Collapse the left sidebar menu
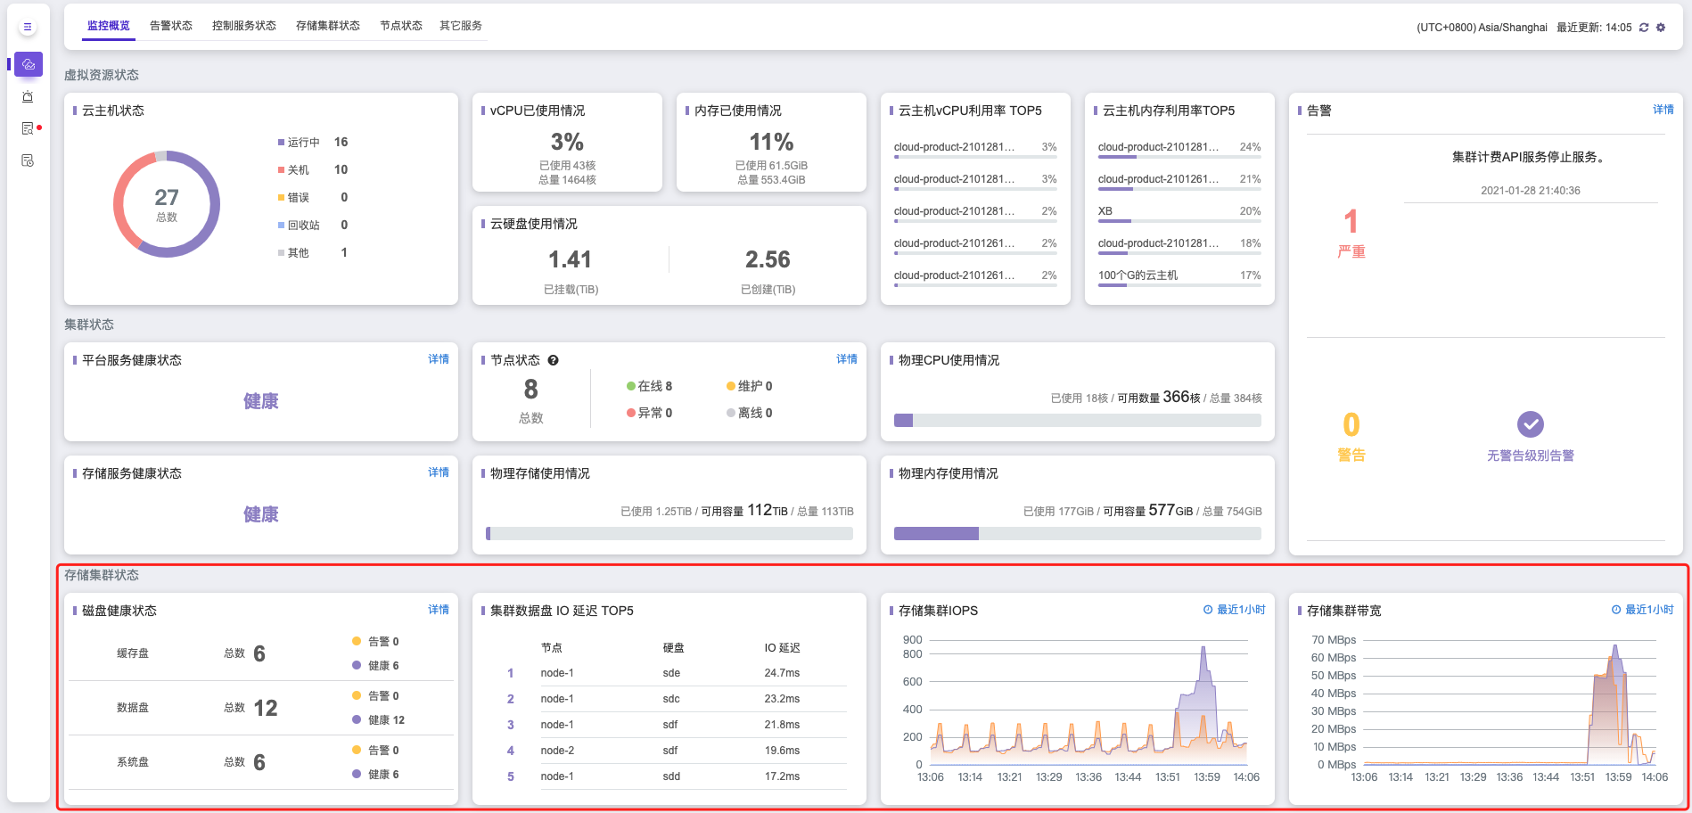Screen dimensions: 1692x813 point(28,27)
